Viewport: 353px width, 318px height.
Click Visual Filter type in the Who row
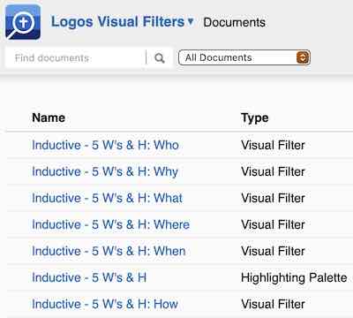pos(273,145)
